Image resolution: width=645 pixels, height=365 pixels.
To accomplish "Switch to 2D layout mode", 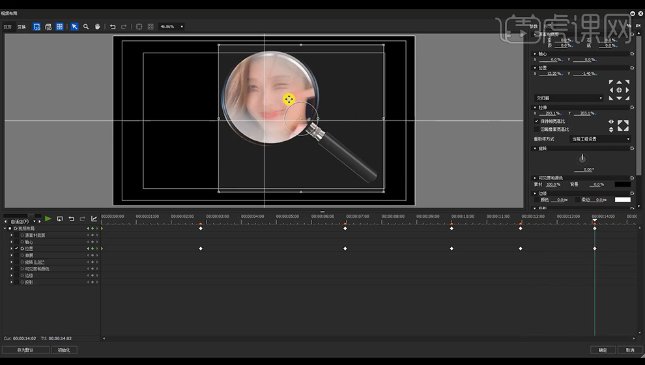I will 36,27.
